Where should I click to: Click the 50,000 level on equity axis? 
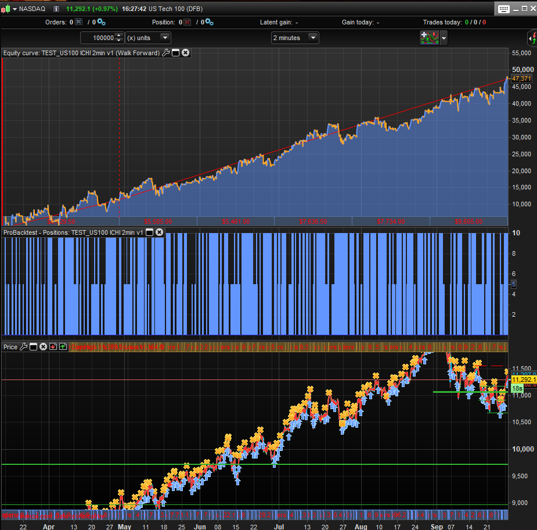tap(522, 69)
